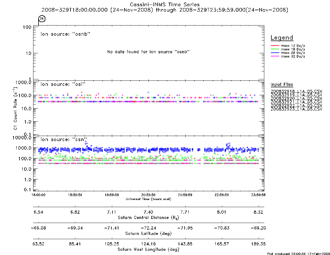The height and width of the screenshot is (255, 330).
Task: Click the 19:59:59 time tick label
Action: [112, 195]
